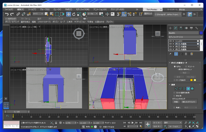Select the アニメート radio button

(186, 66)
